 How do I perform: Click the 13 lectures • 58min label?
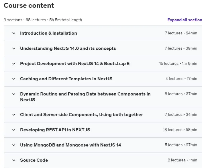tap(180, 130)
